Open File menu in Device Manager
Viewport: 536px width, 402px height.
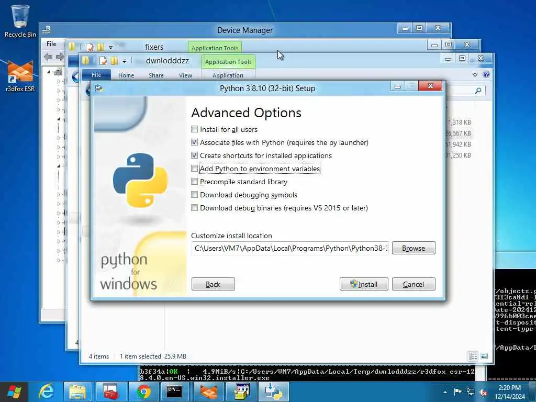51,44
